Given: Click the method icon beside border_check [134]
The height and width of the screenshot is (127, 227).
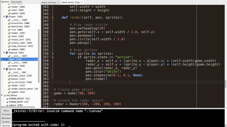Looking at the screenshot, I should tap(9, 75).
